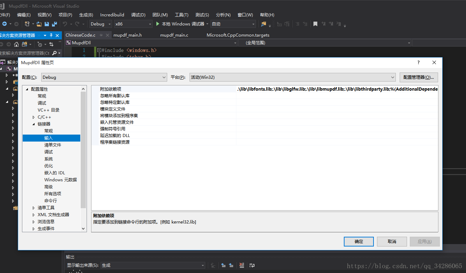Select Windows 元数据 tree item
The width and height of the screenshot is (466, 273).
[60, 180]
